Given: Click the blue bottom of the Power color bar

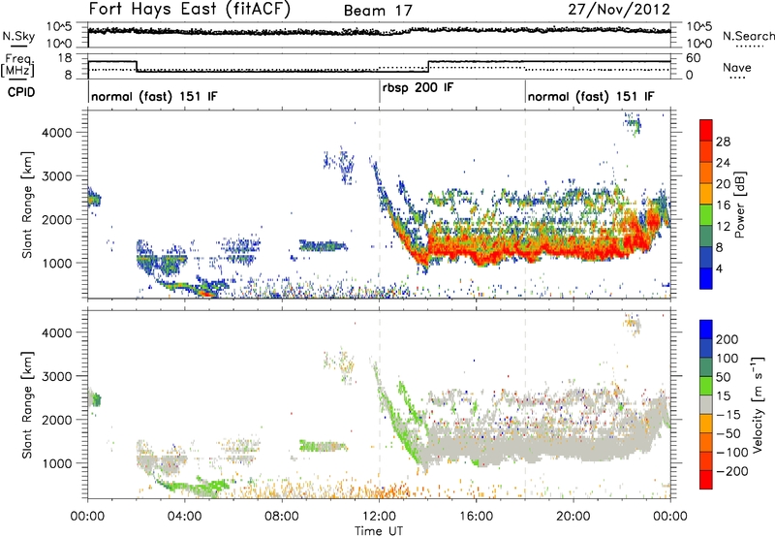Looking at the screenshot, I should (706, 278).
